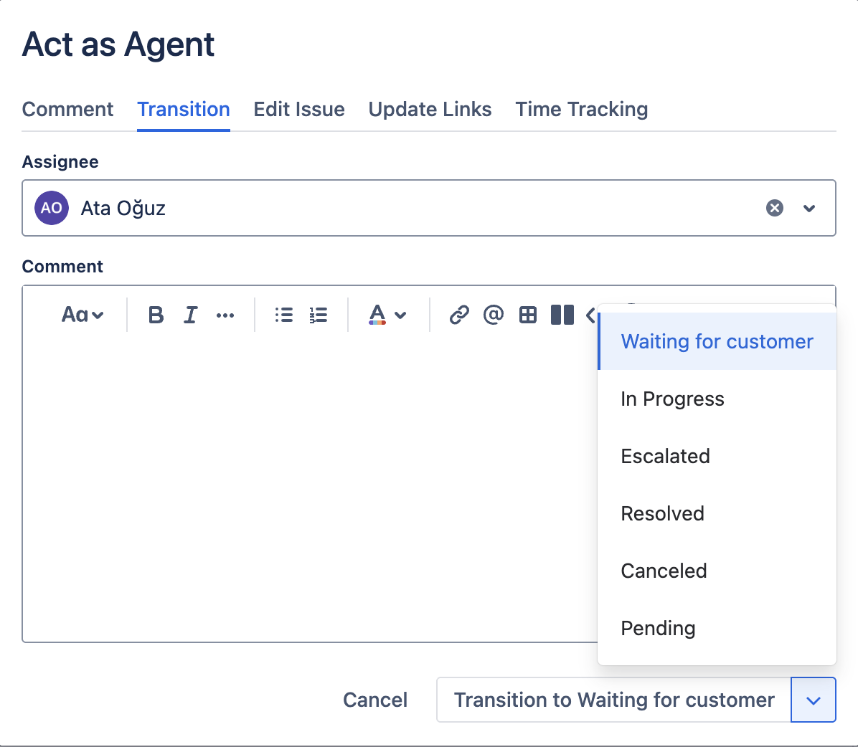This screenshot has height=747, width=858.
Task: Open the Edit Issue tab
Action: [x=298, y=110]
